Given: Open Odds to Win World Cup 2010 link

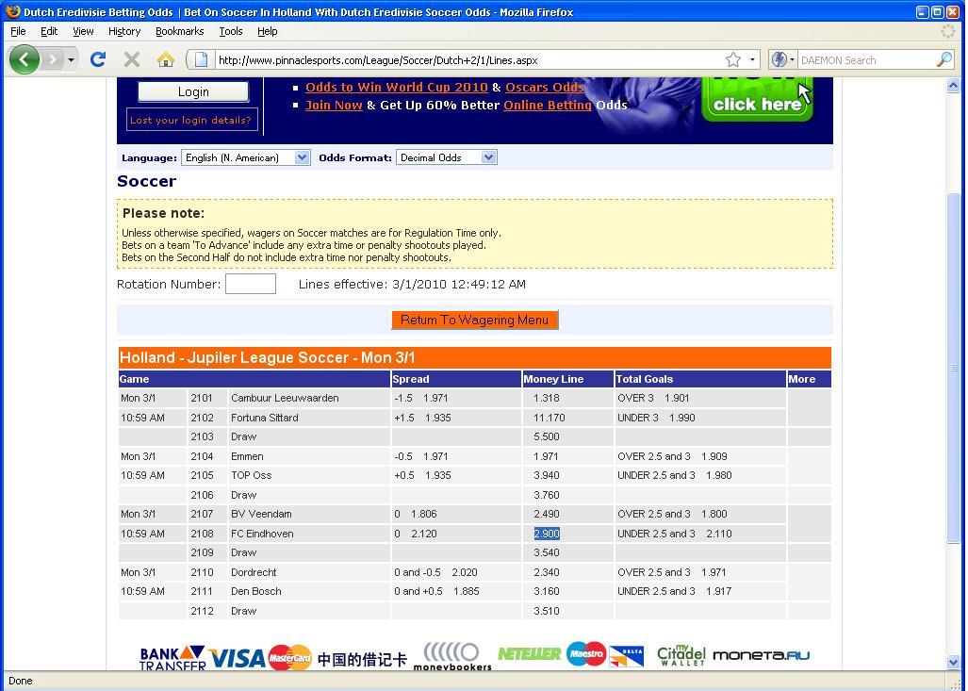Looking at the screenshot, I should tap(396, 87).
